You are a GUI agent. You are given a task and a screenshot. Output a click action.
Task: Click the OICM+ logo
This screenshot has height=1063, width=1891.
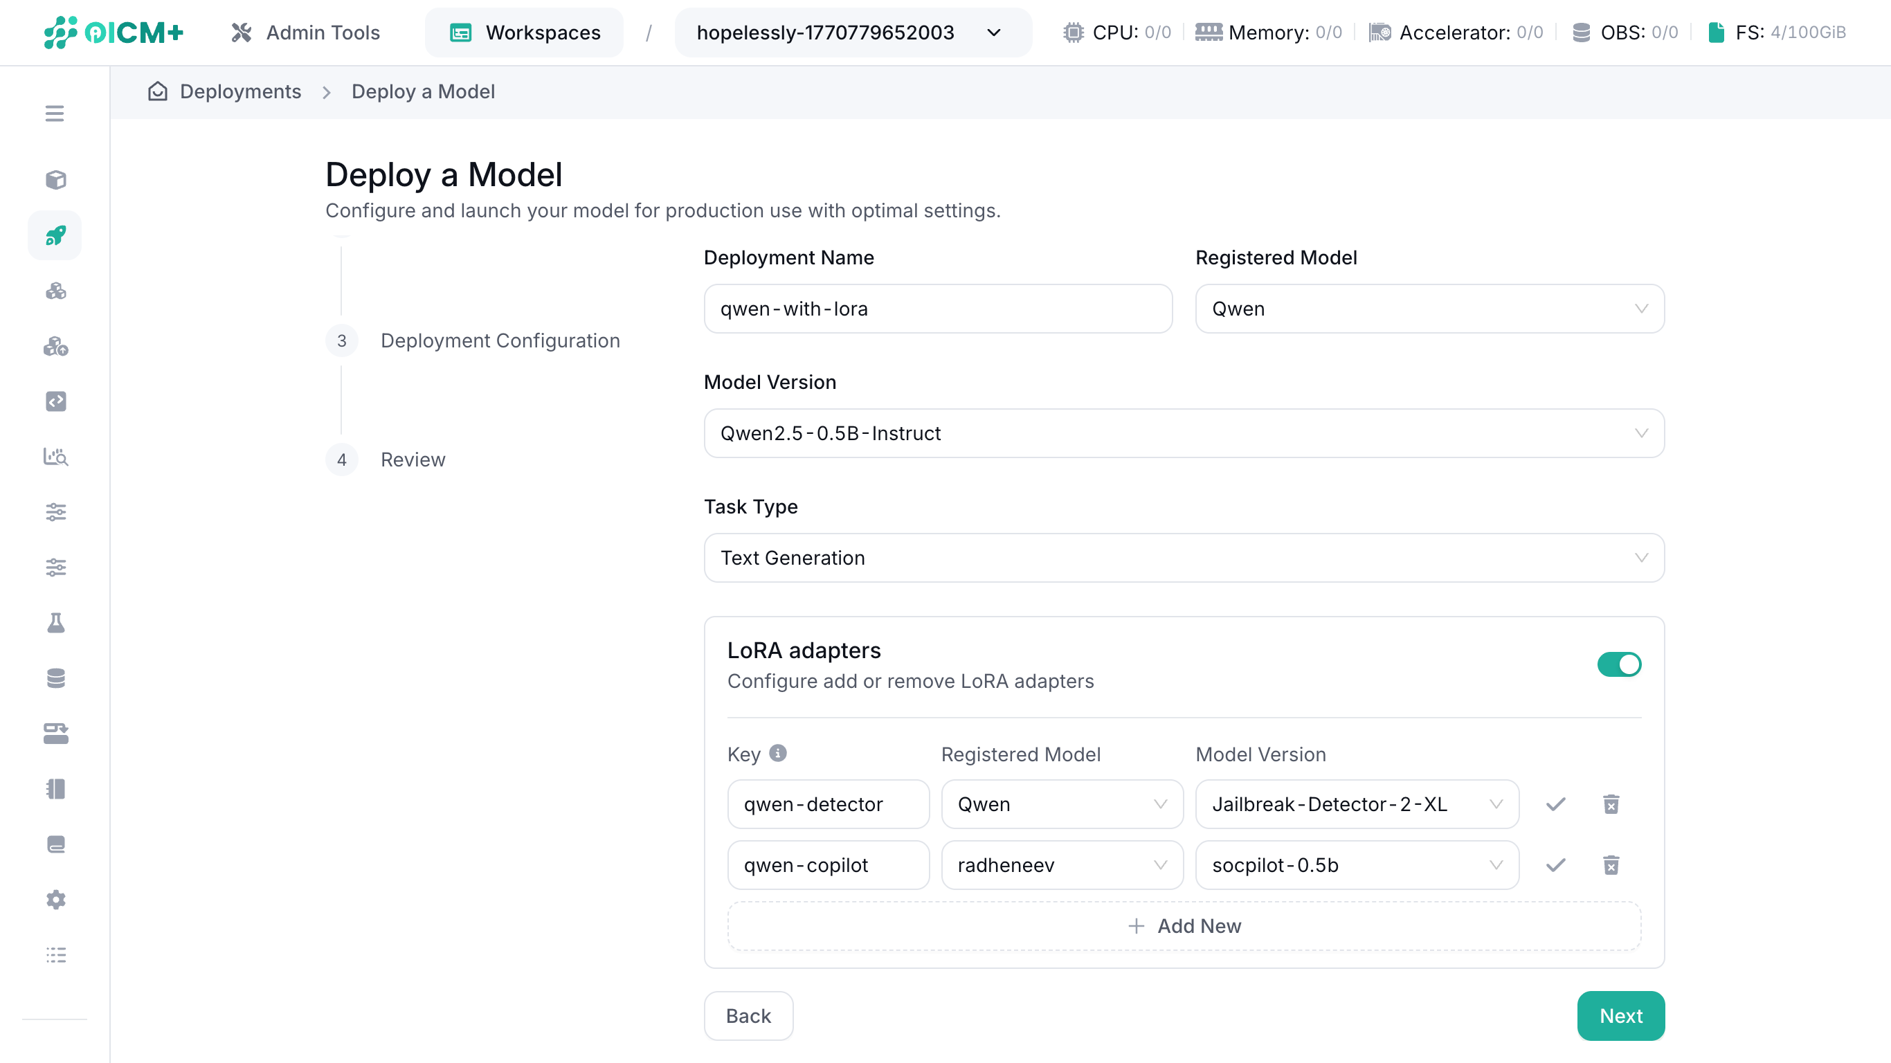114,33
